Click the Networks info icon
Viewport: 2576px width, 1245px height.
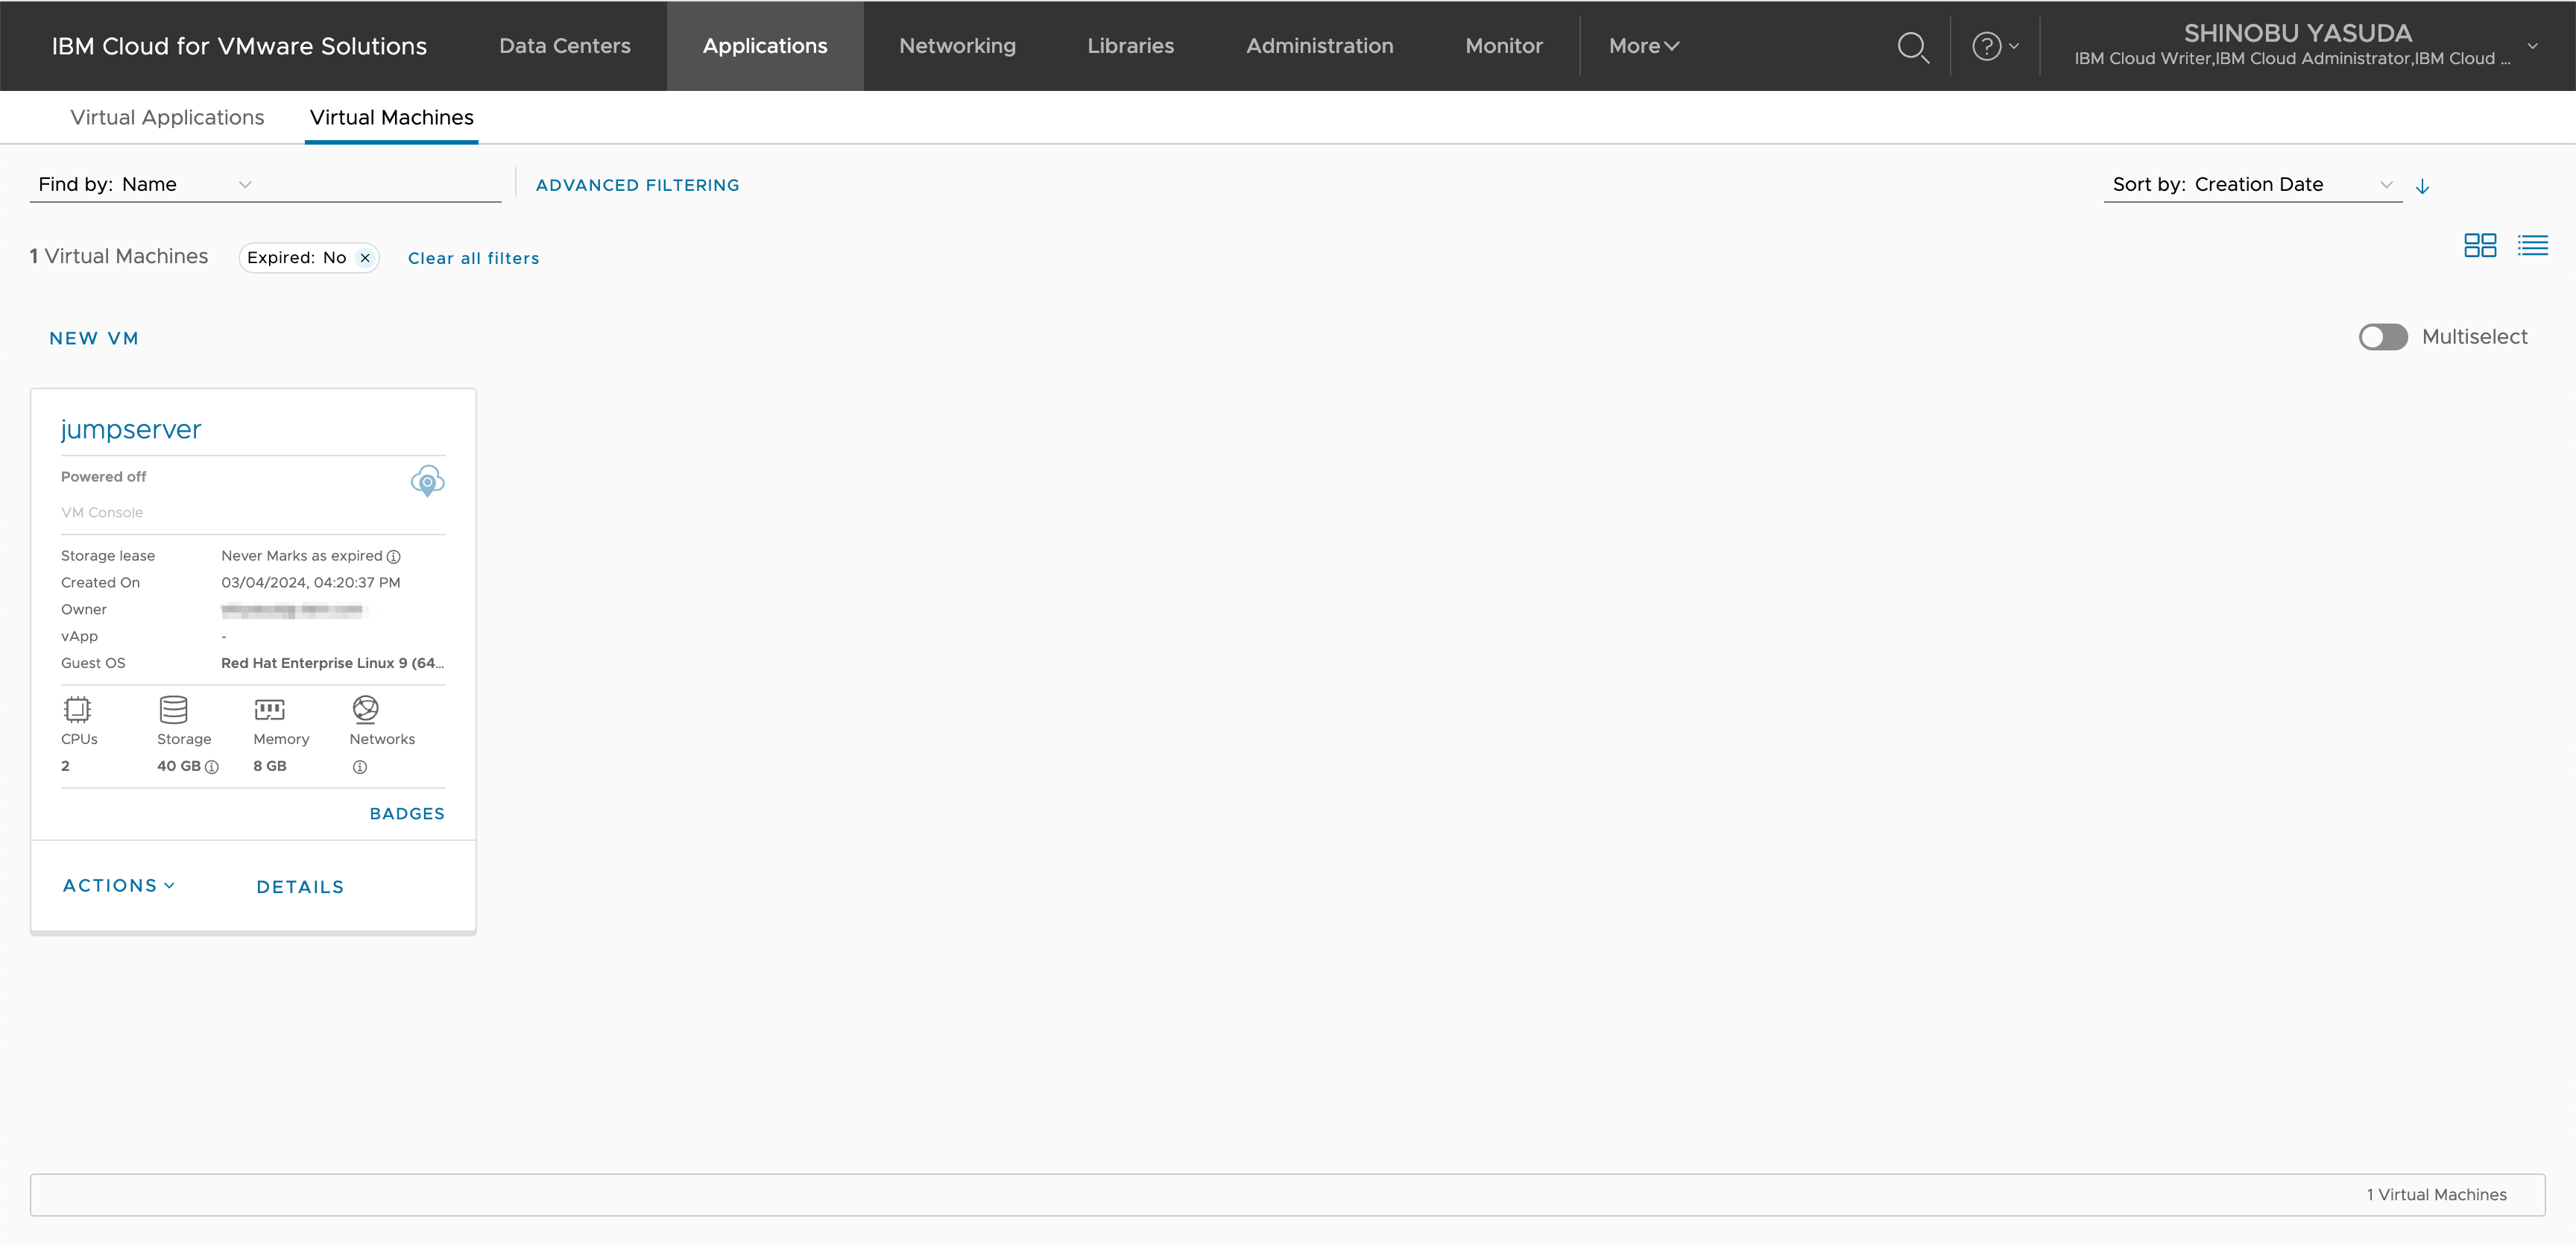coord(360,767)
